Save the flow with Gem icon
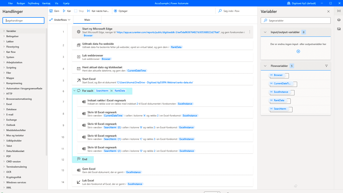 click(51, 11)
